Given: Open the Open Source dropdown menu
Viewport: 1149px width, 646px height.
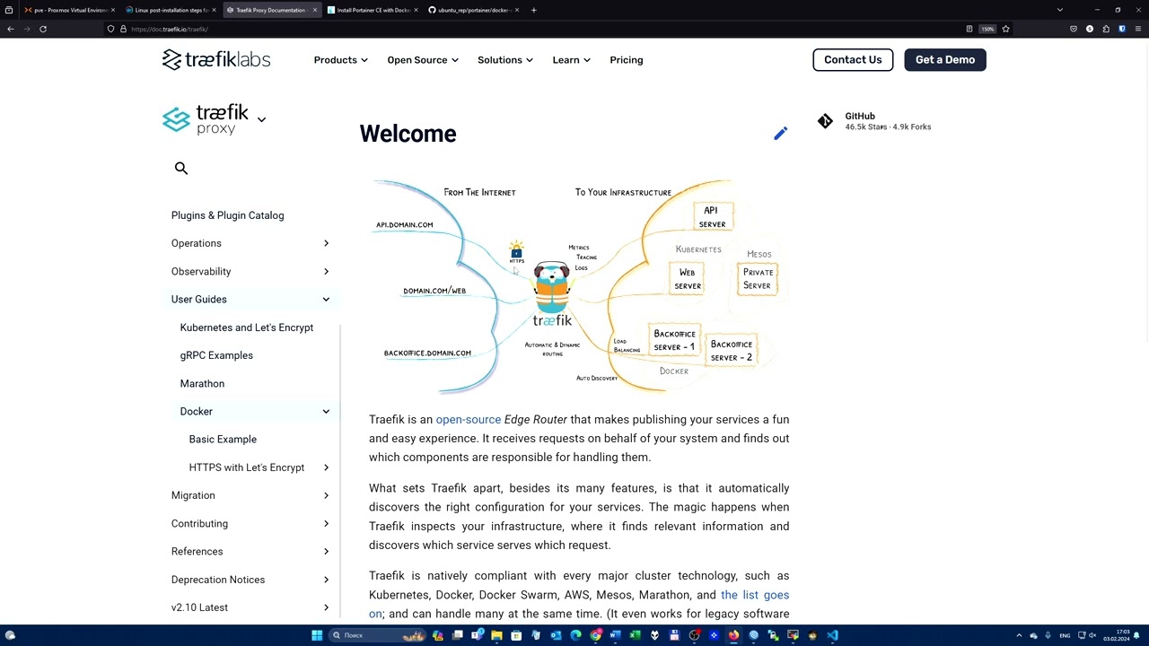Looking at the screenshot, I should [x=423, y=60].
